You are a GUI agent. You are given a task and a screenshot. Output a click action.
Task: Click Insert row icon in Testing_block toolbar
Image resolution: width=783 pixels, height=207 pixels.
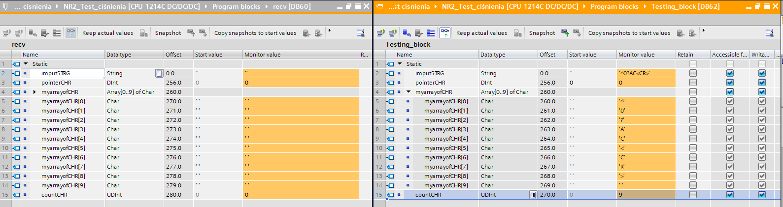[x=381, y=33]
